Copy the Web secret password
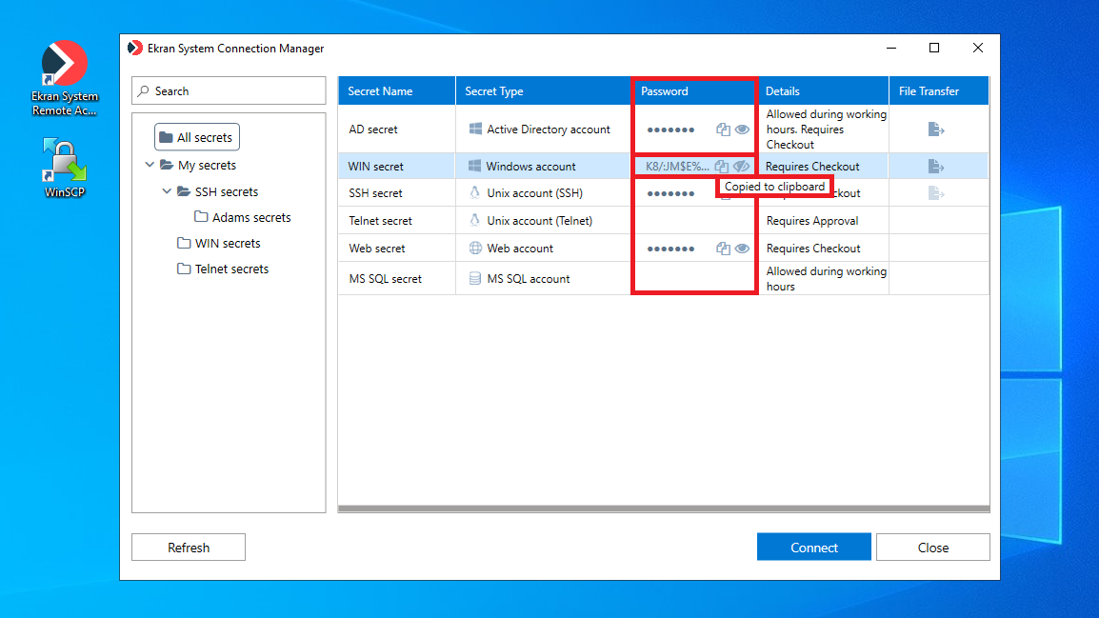1099x618 pixels. pos(723,249)
